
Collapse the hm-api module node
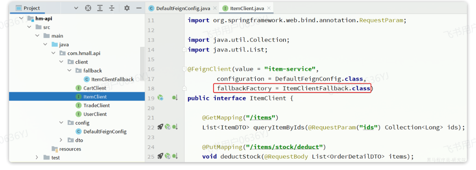click(21, 18)
